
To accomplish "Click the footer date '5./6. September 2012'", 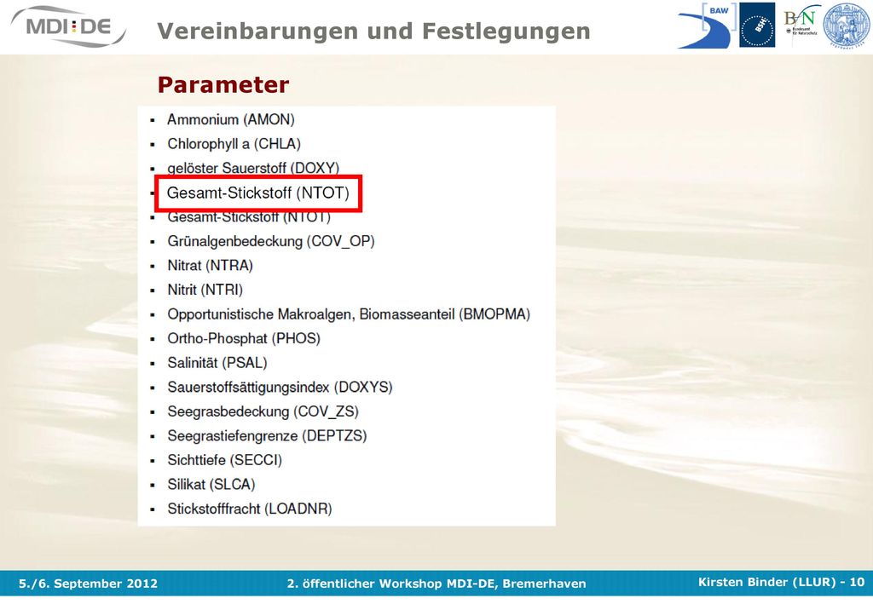I will pyautogui.click(x=88, y=584).
